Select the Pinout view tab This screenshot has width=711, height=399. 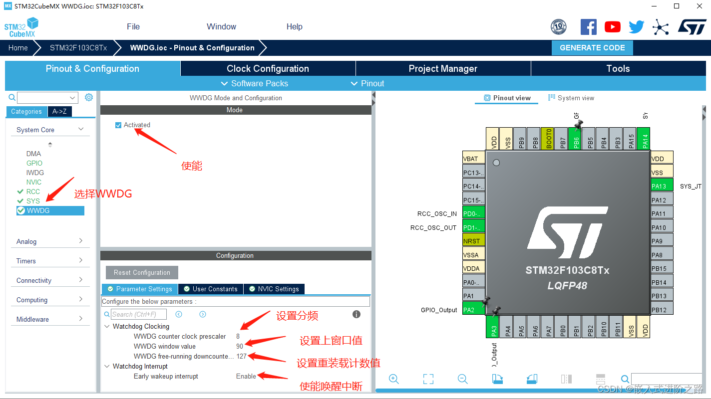[507, 98]
